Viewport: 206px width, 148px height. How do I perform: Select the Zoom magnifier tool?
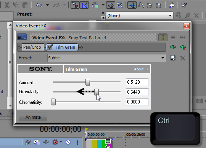(x=159, y=5)
